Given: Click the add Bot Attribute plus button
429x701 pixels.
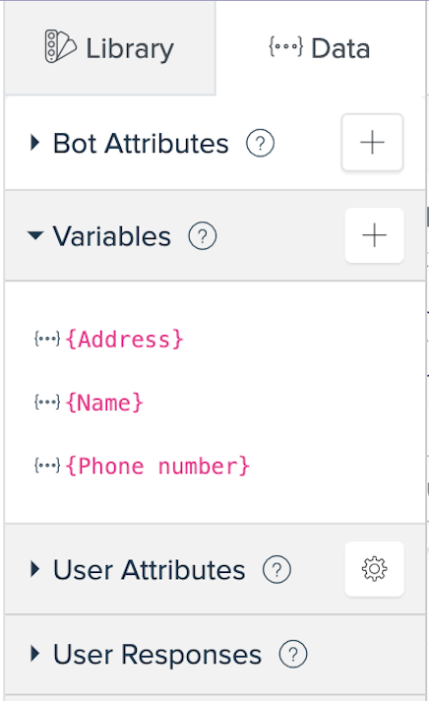Looking at the screenshot, I should (x=372, y=143).
